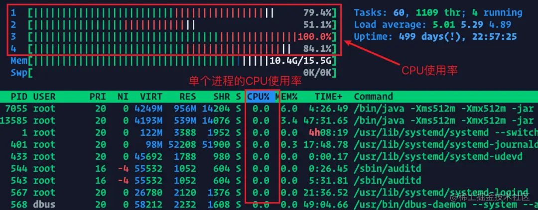Click the RES value 956M

tap(185, 109)
